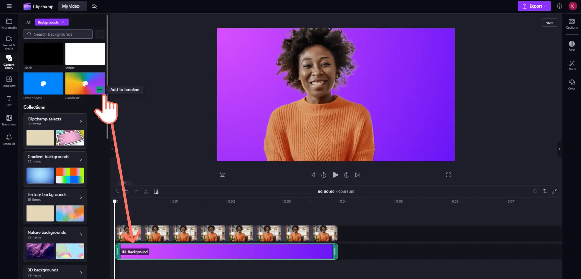Skip to start of video
Screen dimensions: 581x279
313,175
